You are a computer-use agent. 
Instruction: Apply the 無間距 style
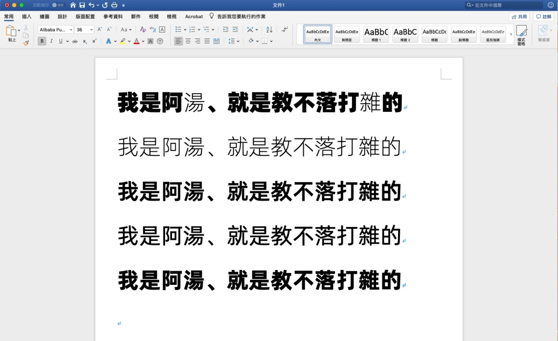tap(347, 34)
